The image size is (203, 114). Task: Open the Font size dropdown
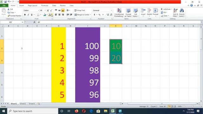(x=45, y=10)
